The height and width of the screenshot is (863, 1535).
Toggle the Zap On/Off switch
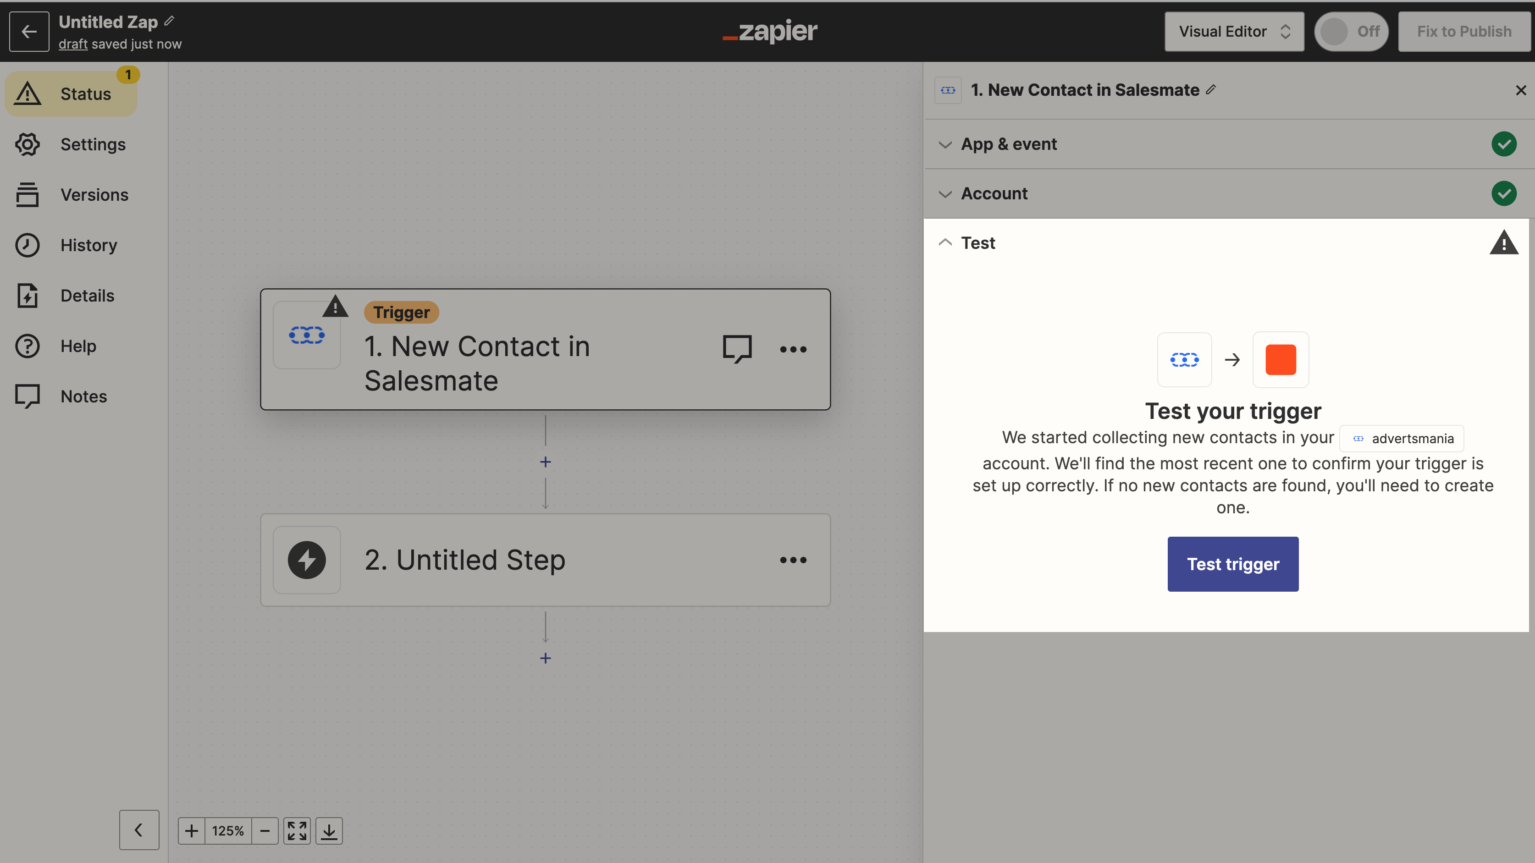coord(1351,32)
